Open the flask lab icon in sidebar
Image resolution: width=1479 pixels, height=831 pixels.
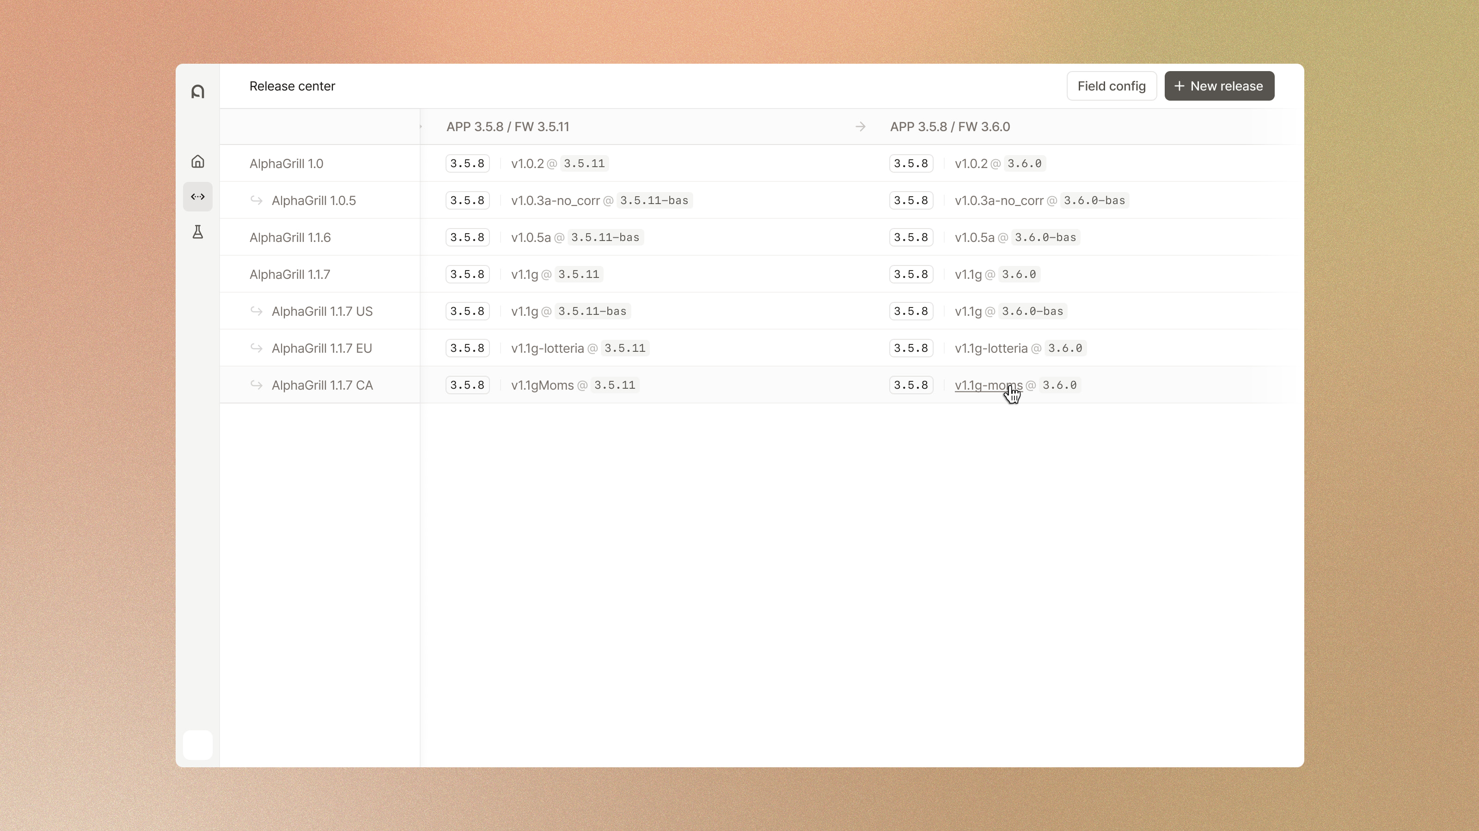click(197, 232)
